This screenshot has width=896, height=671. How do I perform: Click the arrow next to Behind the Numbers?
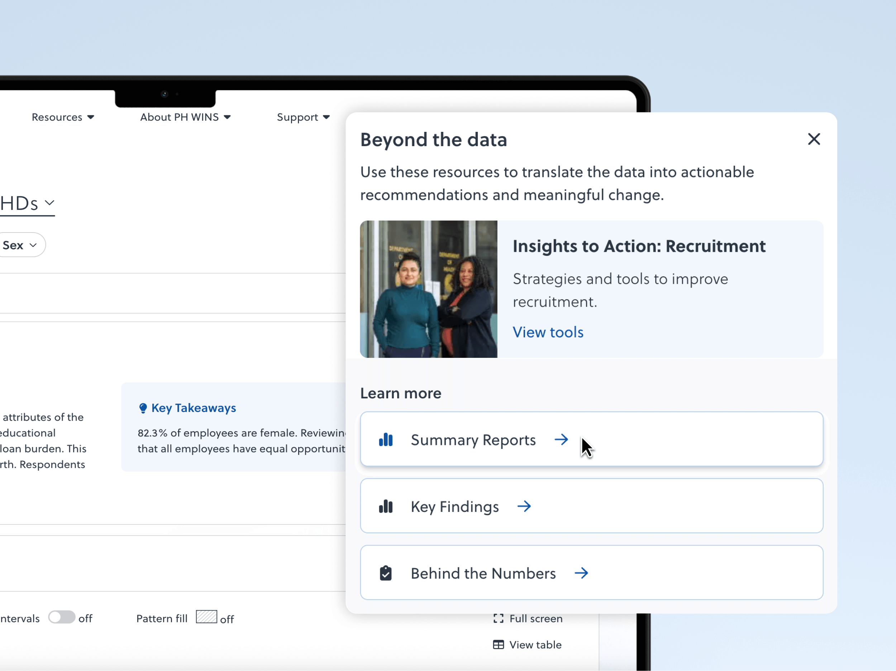click(581, 573)
